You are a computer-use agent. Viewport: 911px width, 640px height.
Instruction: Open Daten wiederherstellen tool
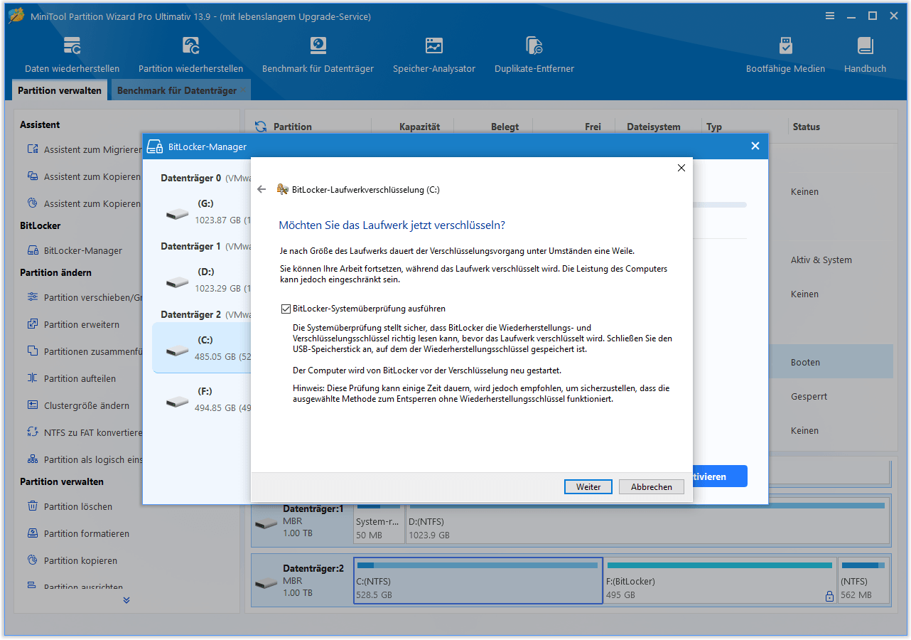pos(72,55)
